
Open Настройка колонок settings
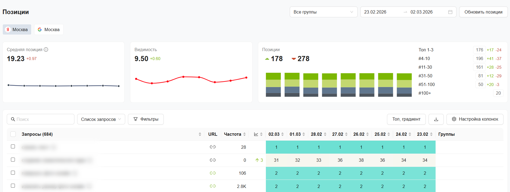click(x=475, y=119)
